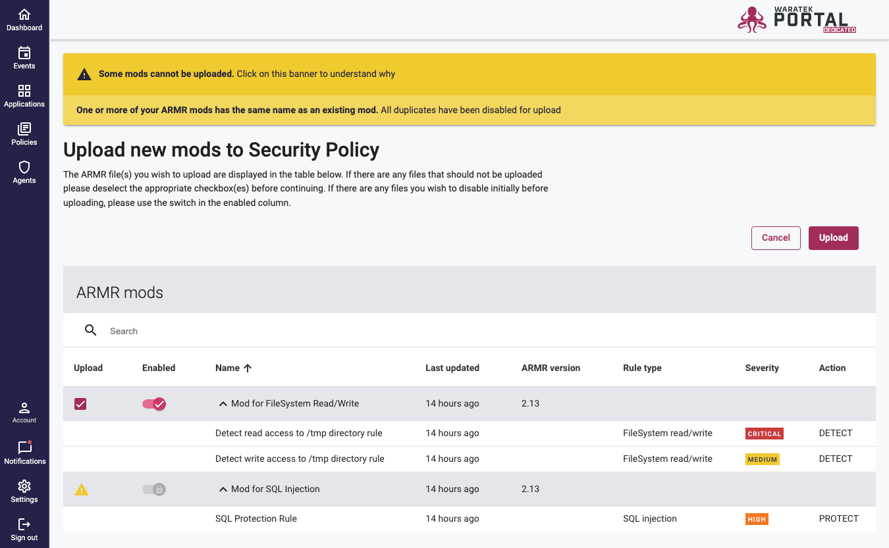Click the Enabled column header
Image resolution: width=889 pixels, height=548 pixels.
pyautogui.click(x=159, y=368)
